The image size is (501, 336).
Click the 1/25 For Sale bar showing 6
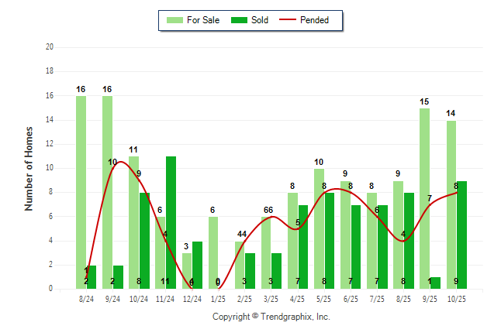(x=213, y=253)
